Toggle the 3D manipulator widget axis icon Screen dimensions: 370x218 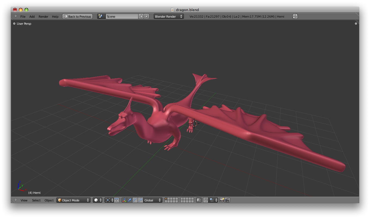tap(124, 200)
